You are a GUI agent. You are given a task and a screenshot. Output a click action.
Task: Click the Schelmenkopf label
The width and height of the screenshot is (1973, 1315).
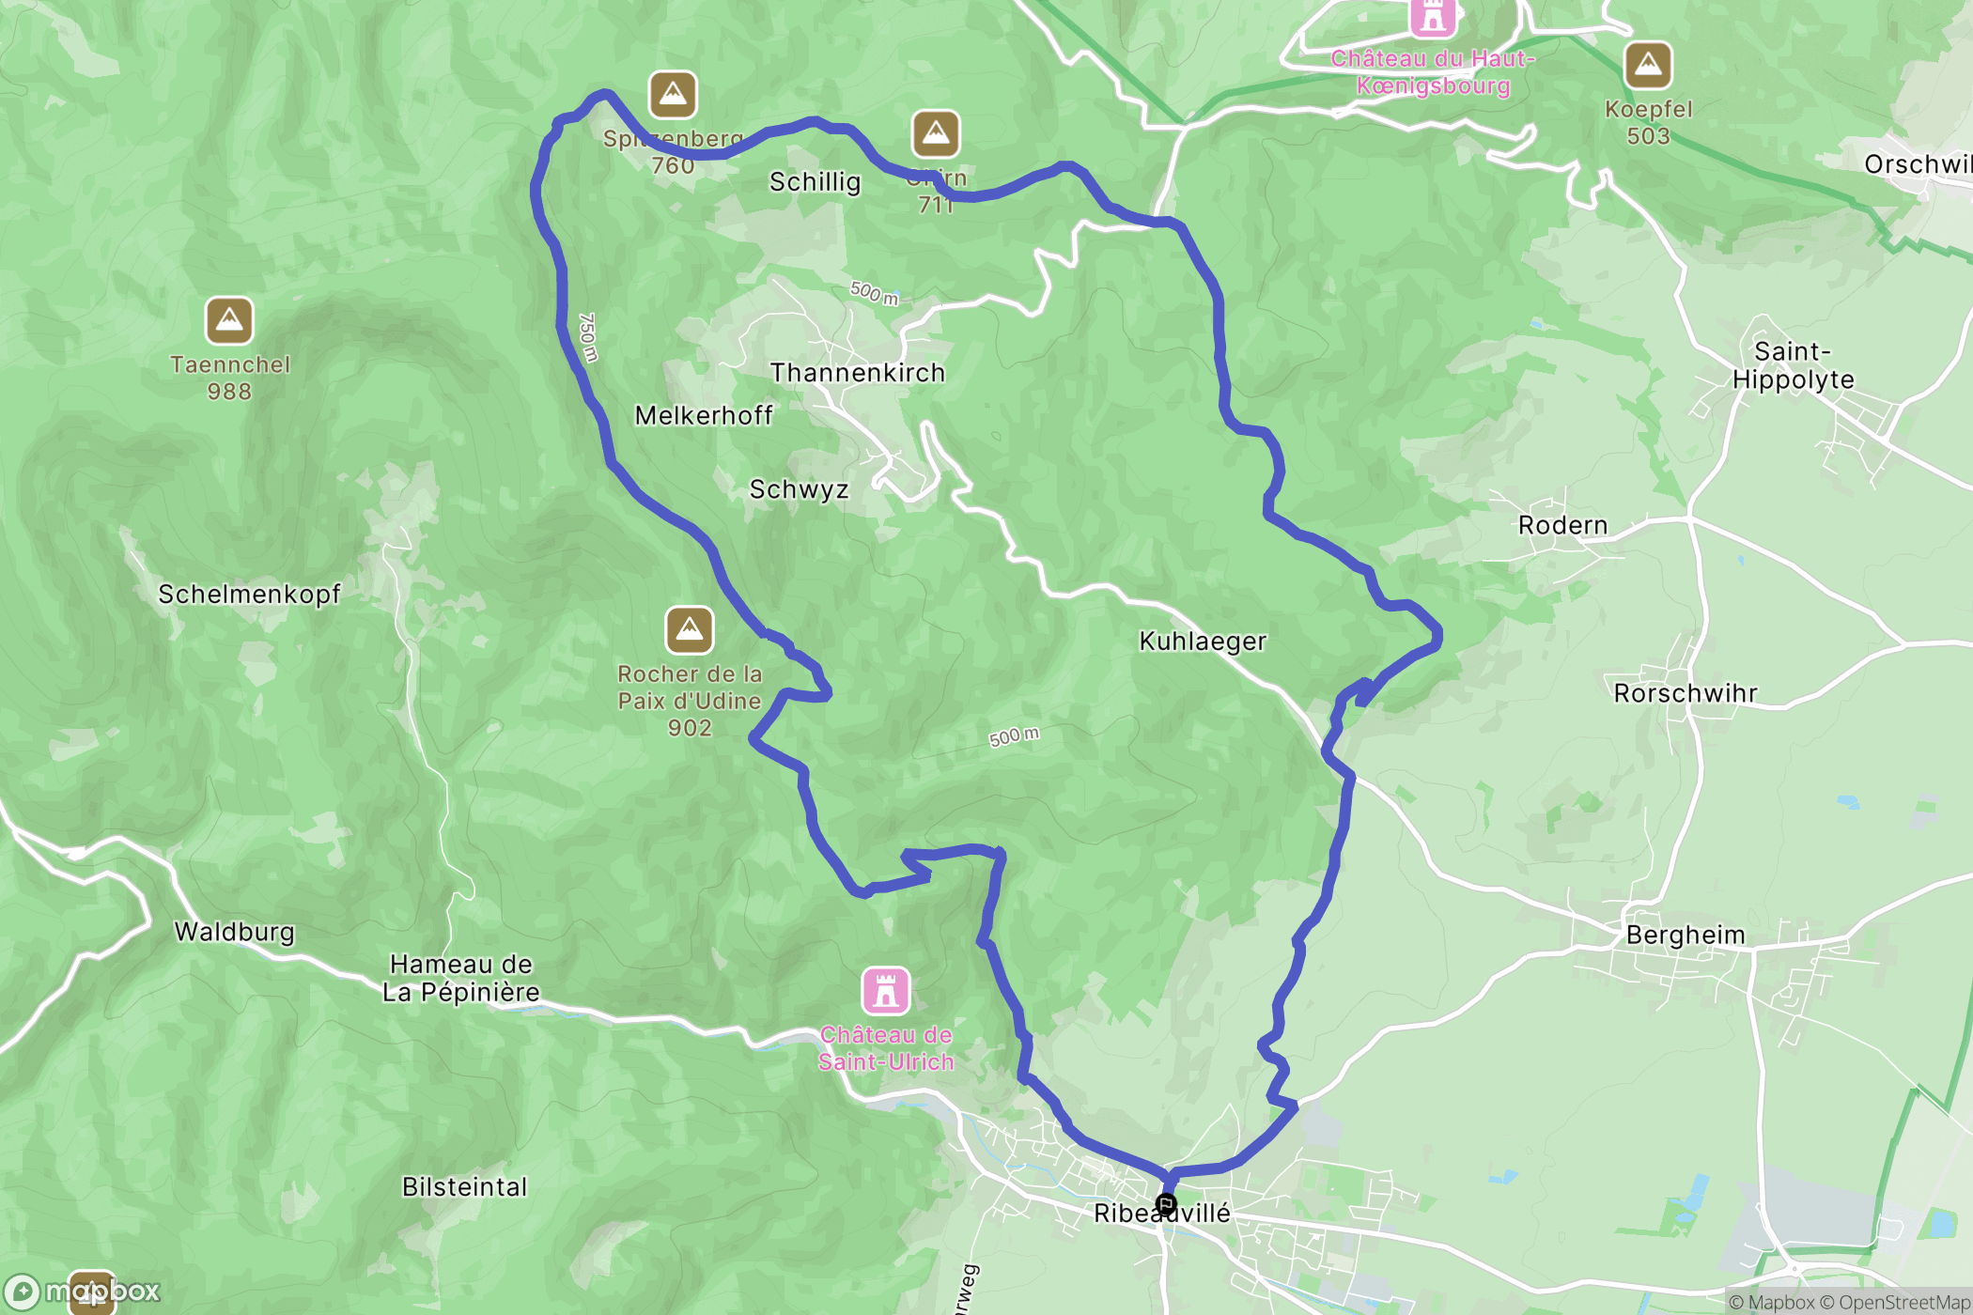coord(249,595)
